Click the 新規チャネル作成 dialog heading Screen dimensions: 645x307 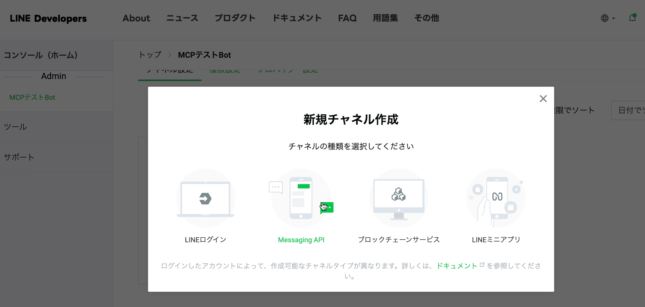click(351, 119)
